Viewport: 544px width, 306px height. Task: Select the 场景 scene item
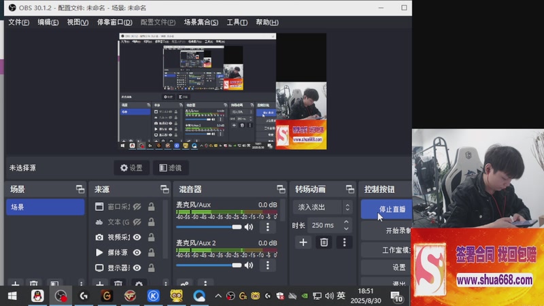pos(45,207)
